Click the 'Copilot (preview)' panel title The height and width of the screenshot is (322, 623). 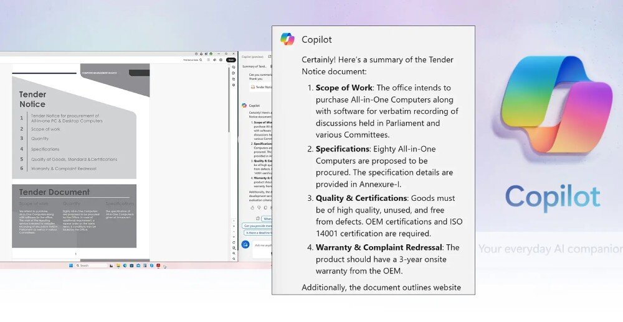coord(252,57)
